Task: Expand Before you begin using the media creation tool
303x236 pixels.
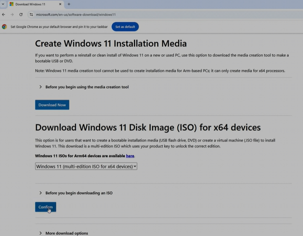Action: (87, 87)
